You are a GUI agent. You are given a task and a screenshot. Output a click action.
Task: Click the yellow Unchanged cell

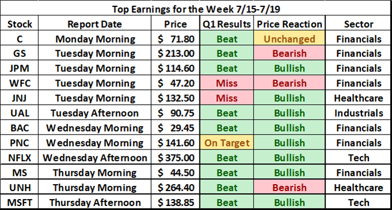pyautogui.click(x=289, y=39)
